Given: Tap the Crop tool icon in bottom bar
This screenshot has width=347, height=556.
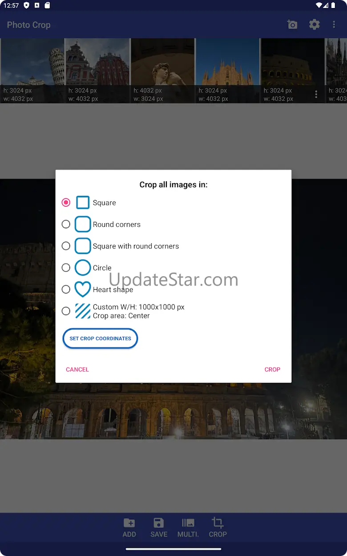Looking at the screenshot, I should 218,523.
